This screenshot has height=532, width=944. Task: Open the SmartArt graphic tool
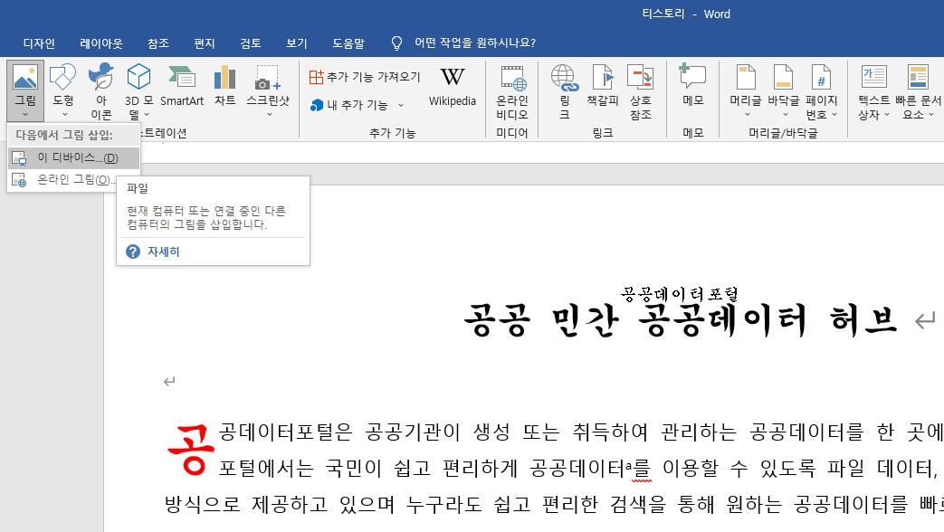click(182, 77)
